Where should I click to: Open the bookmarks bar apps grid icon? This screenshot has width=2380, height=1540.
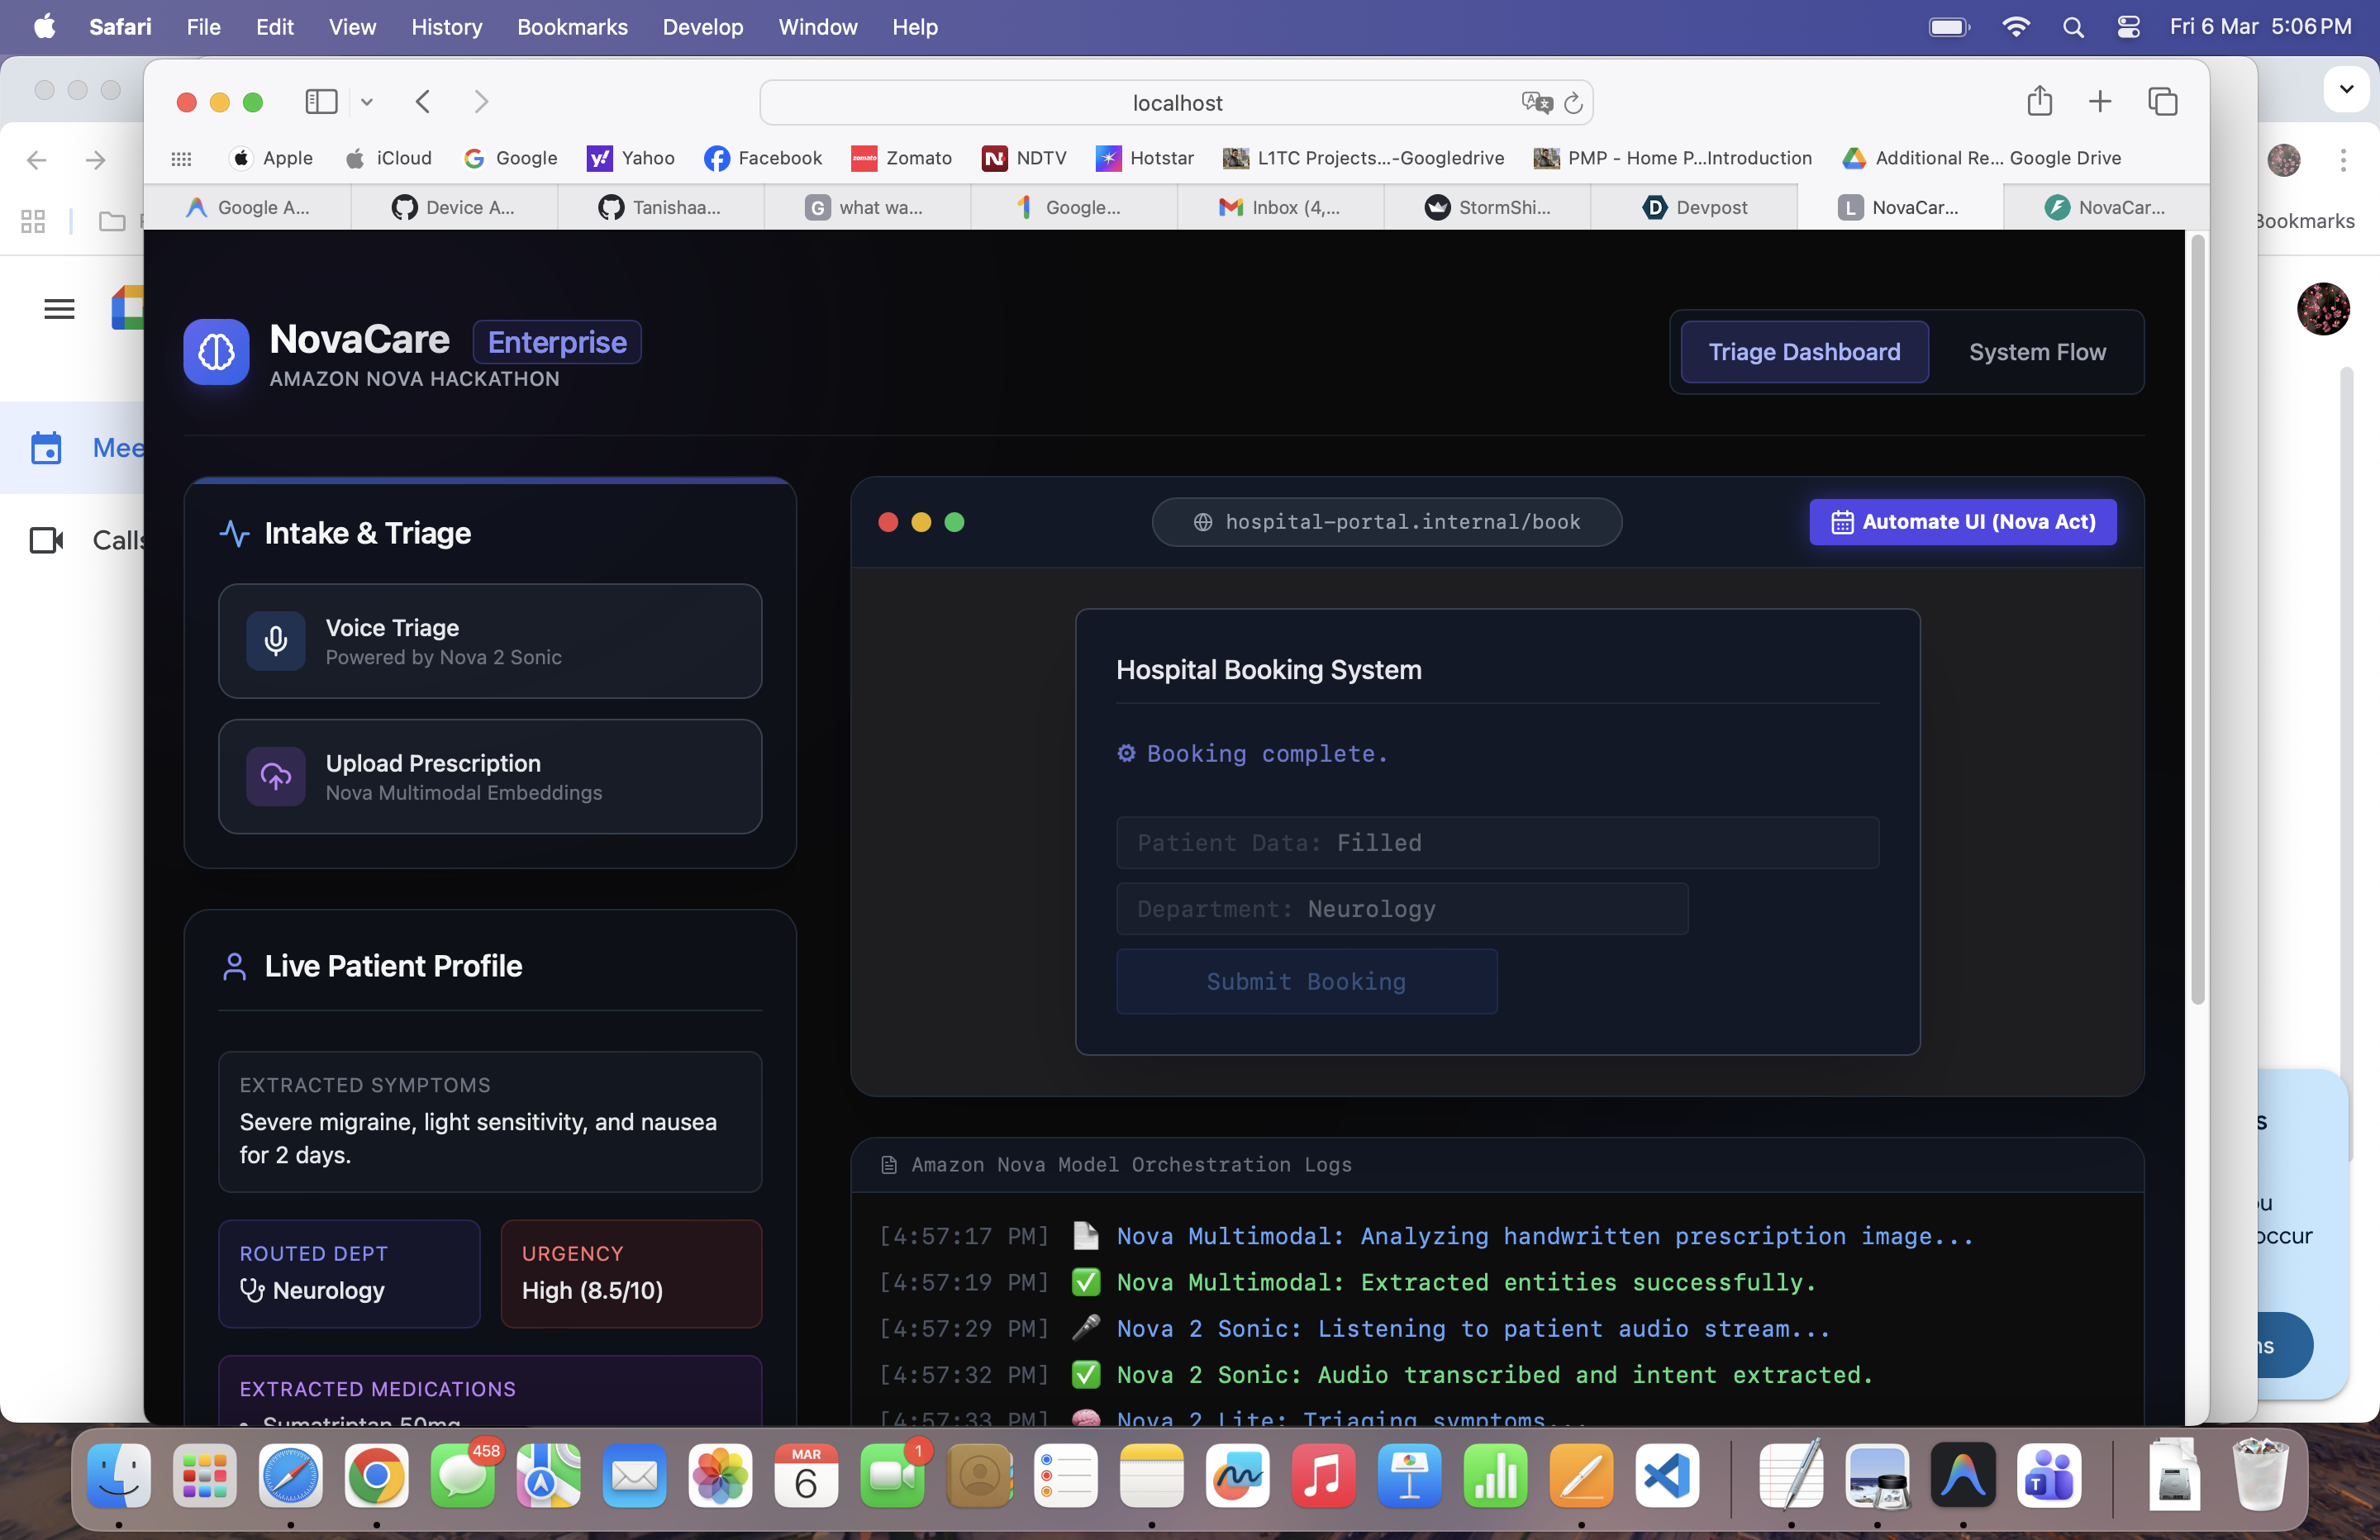[181, 158]
